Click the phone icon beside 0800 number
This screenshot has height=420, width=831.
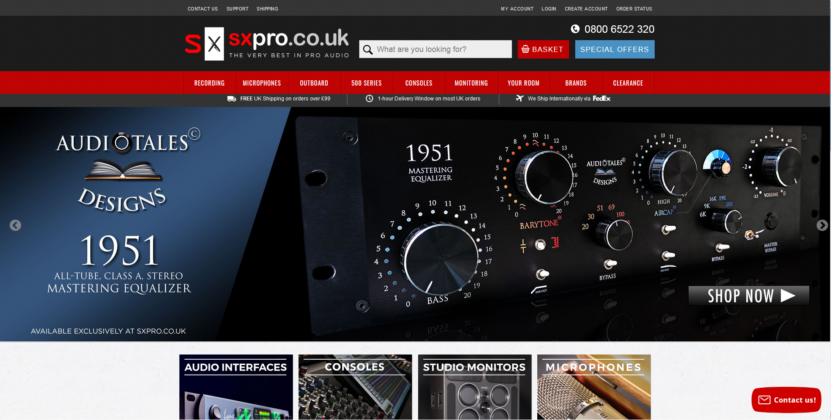pos(575,29)
